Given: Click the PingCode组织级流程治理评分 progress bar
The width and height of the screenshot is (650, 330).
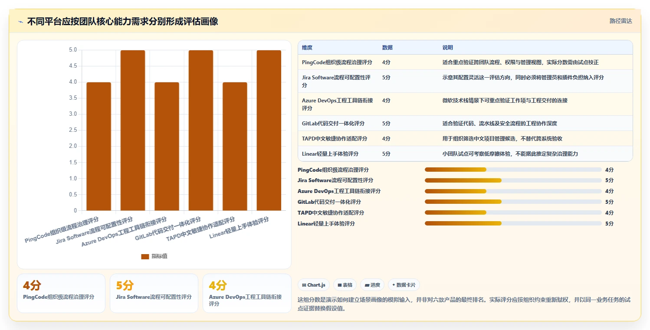Looking at the screenshot, I should [x=513, y=170].
